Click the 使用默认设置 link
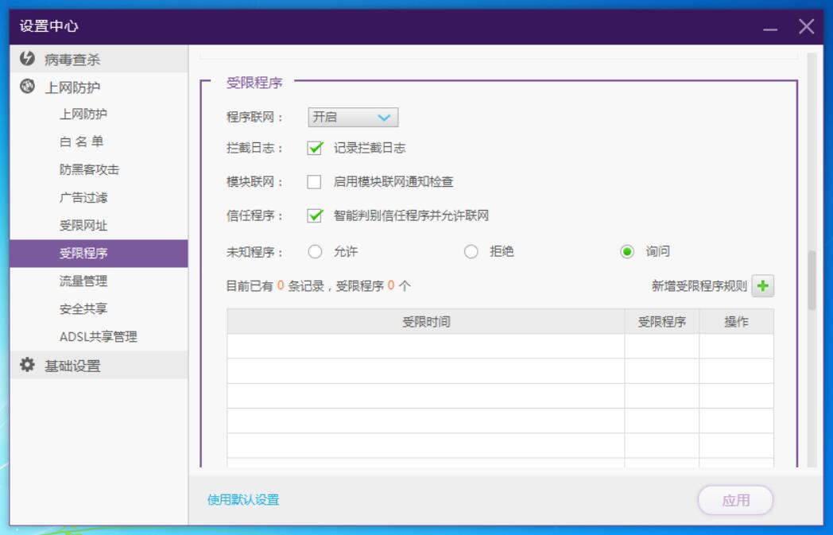 (x=243, y=499)
